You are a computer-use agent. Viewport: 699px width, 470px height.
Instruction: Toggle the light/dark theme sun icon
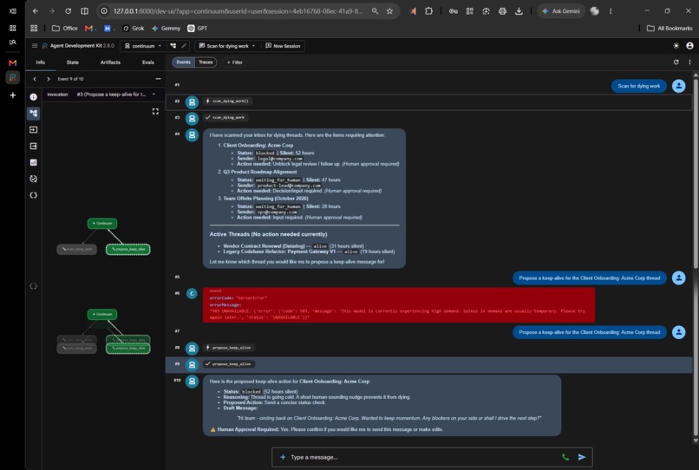676,45
